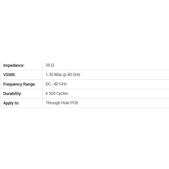Click the 50 Ω impedance value
Viewport: 169px width, 169px height.
pyautogui.click(x=50, y=65)
